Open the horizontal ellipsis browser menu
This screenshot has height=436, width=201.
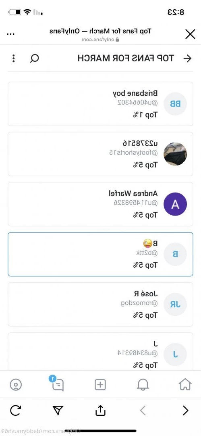(10, 34)
